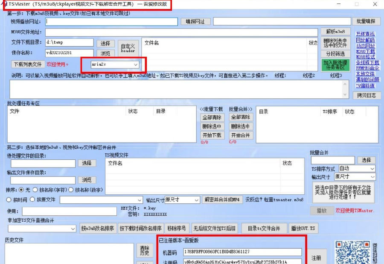
Task: Click the green 加入批处理任务专区 button
Action: pos(336,64)
